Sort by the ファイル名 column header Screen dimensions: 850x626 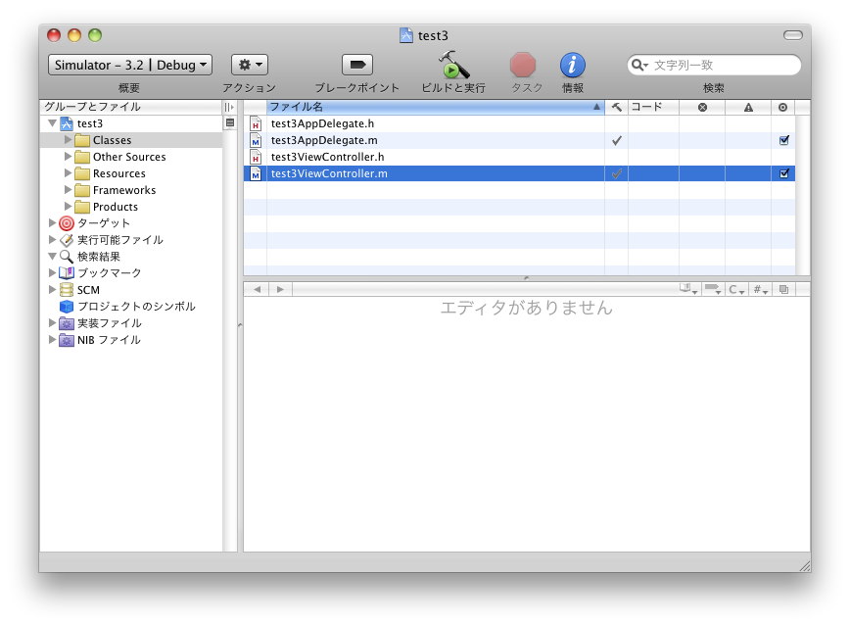431,107
